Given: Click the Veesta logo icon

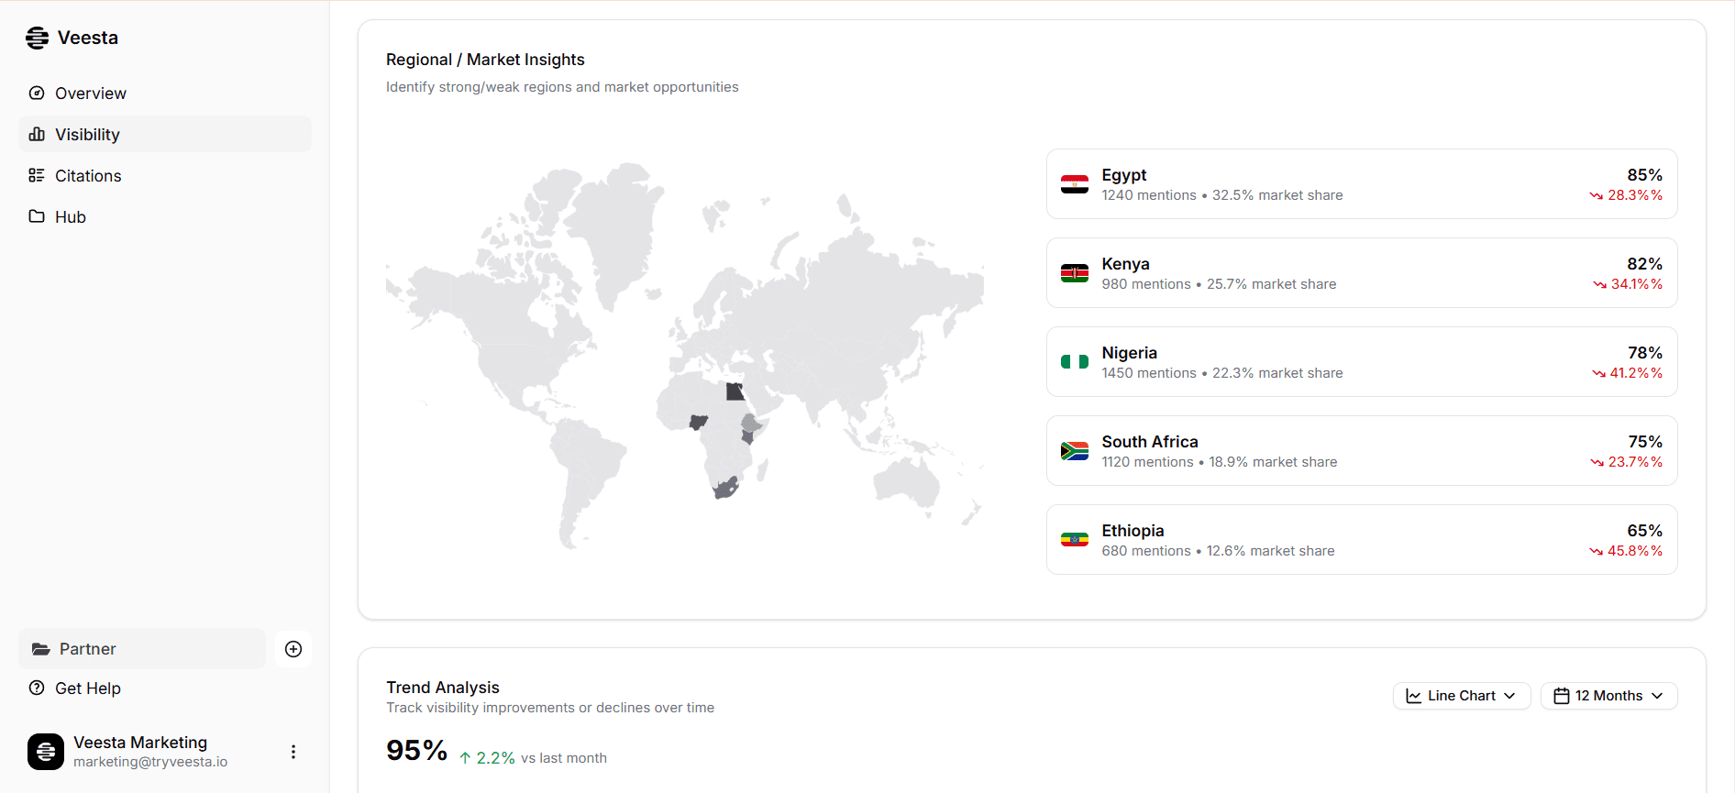Looking at the screenshot, I should [x=37, y=38].
